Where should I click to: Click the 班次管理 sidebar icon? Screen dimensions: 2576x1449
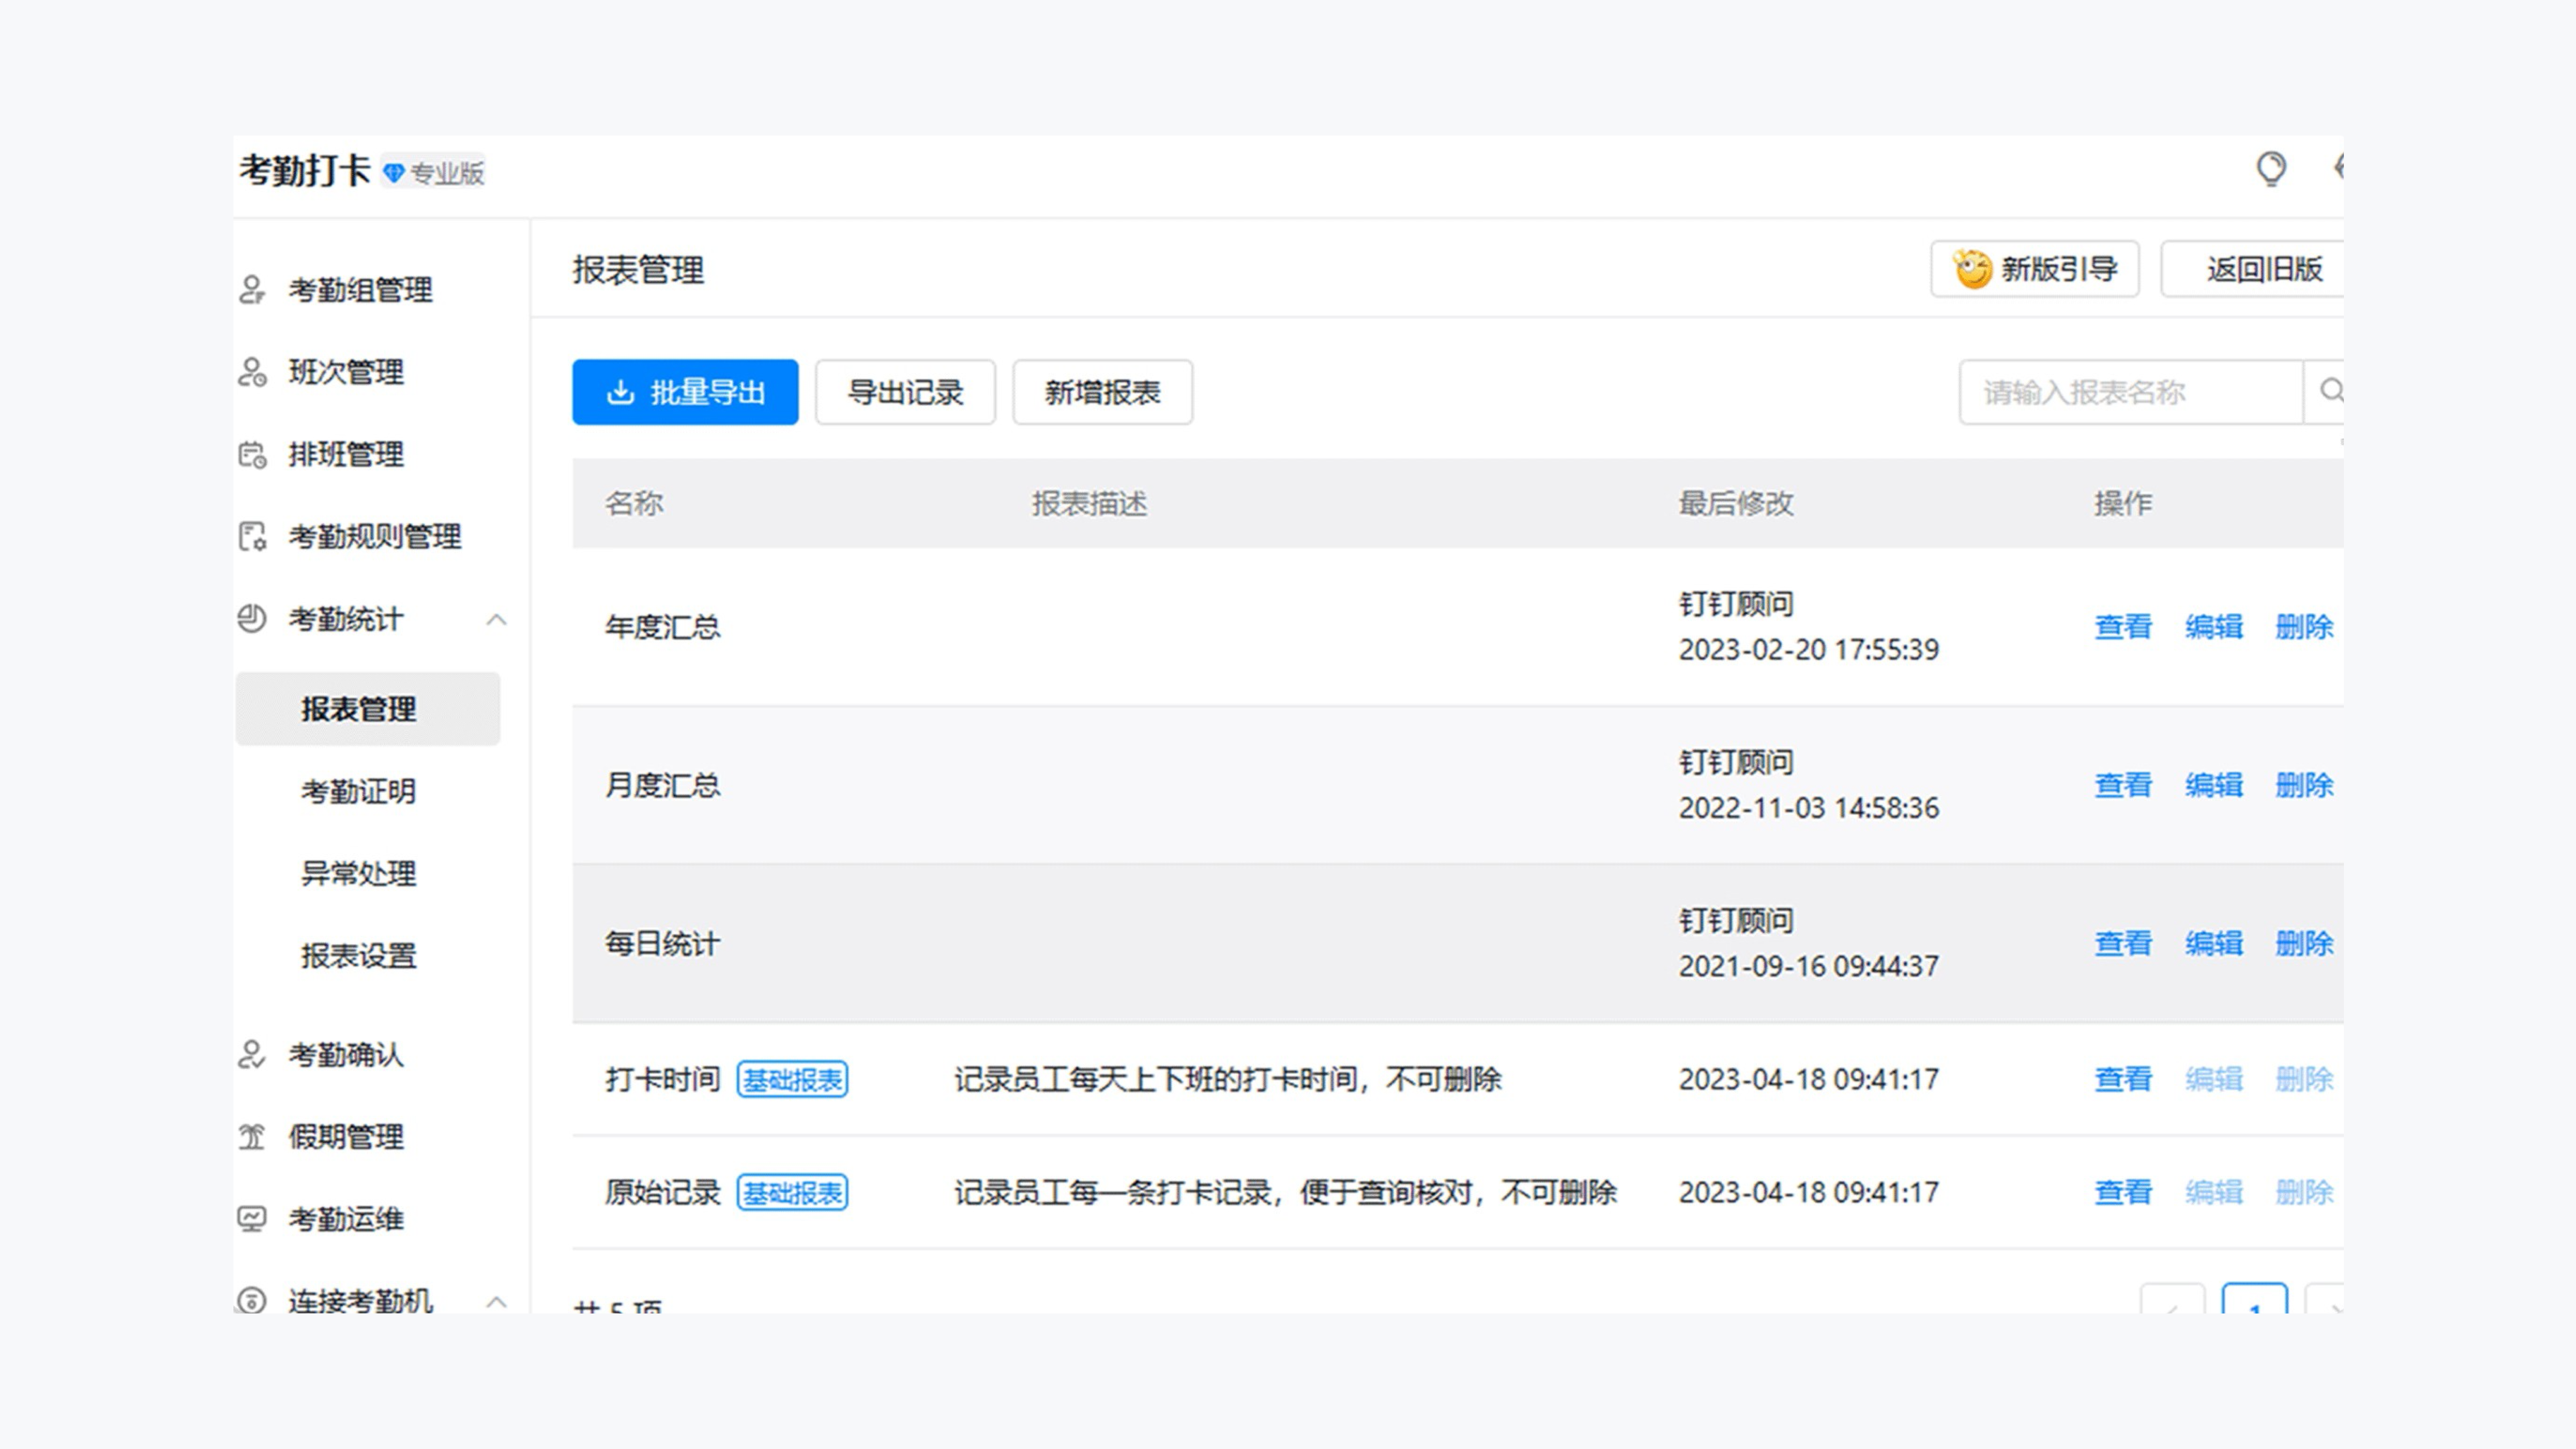click(252, 372)
